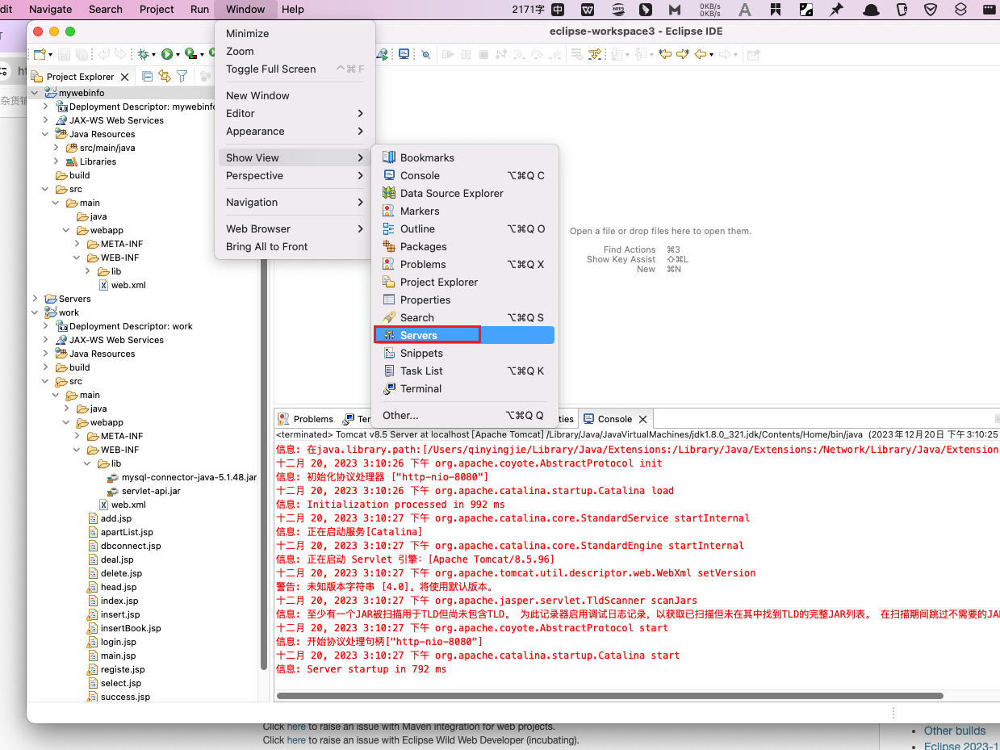Choose Console in Show View submenu
This screenshot has width=1000, height=750.
(x=464, y=175)
